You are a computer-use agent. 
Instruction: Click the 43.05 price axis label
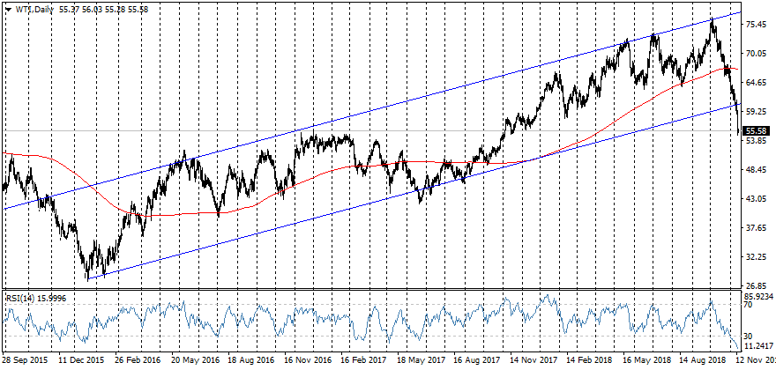(757, 199)
